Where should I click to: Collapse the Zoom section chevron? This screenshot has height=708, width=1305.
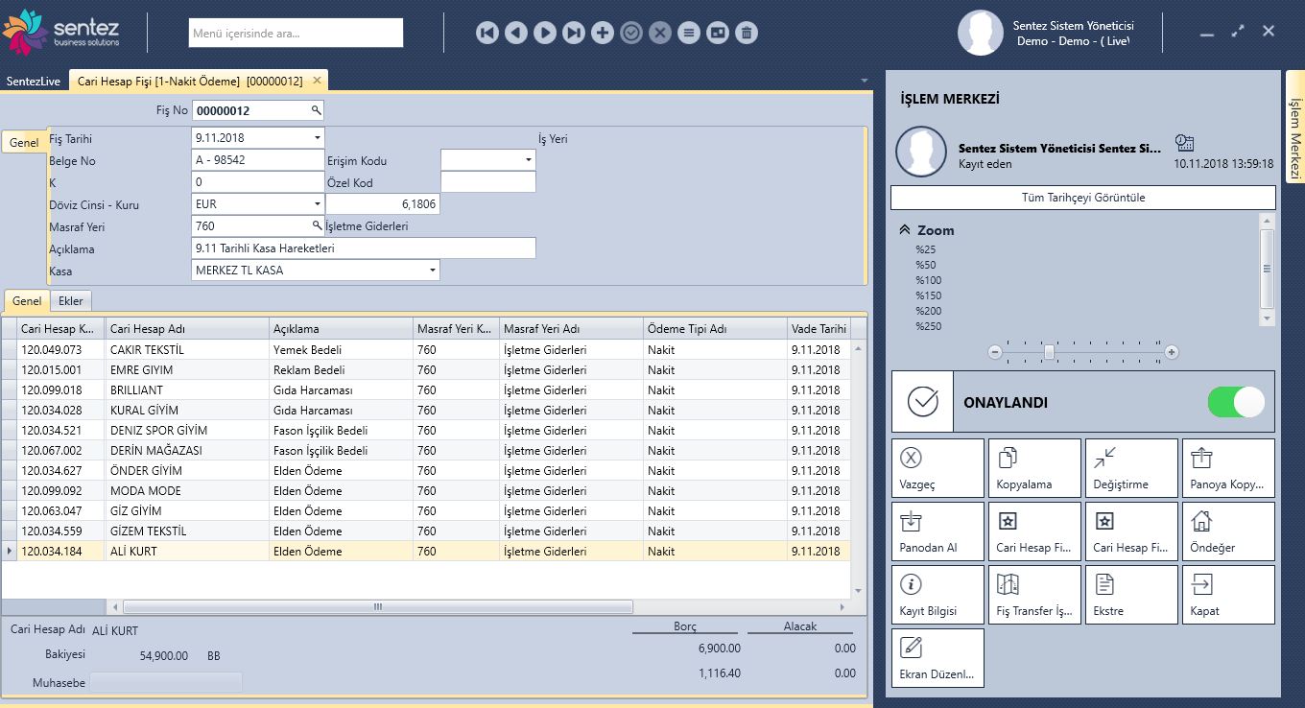click(904, 230)
